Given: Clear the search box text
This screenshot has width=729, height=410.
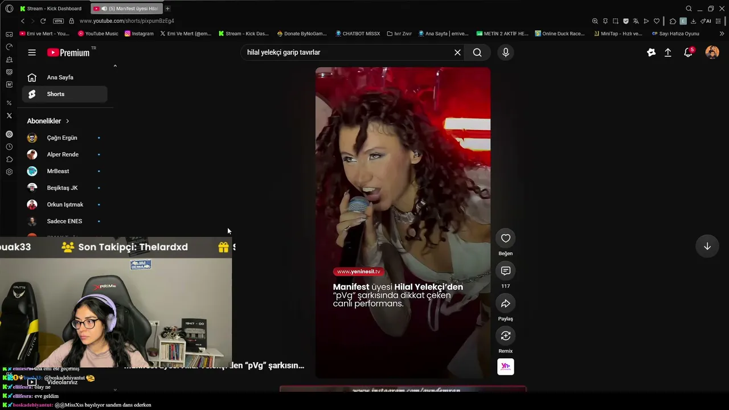Looking at the screenshot, I should coord(457,52).
